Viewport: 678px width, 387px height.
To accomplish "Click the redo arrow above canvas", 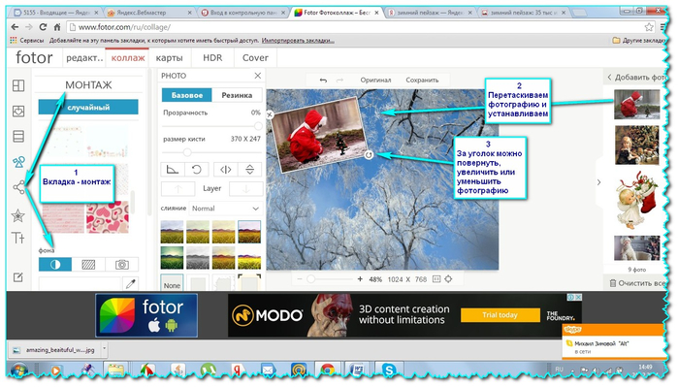I will click(339, 80).
